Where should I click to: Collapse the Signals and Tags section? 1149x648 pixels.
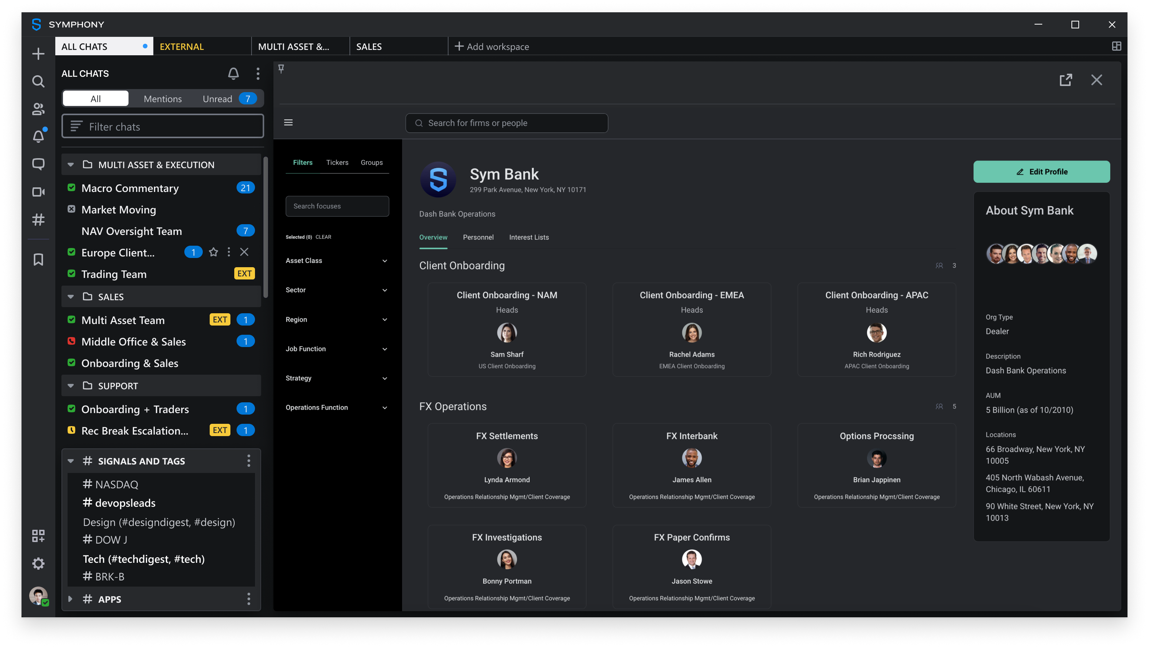[71, 461]
